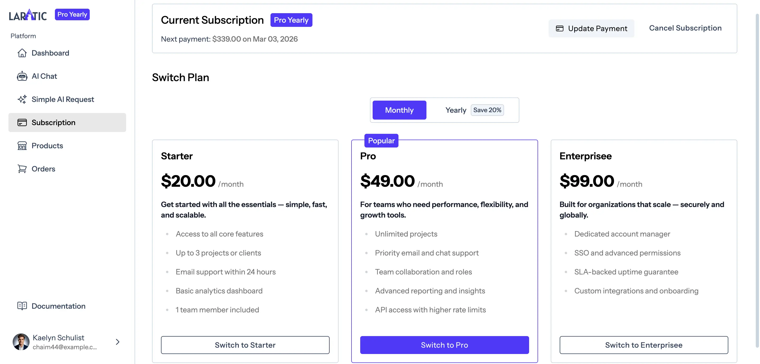Switch billing toggle to Yearly

[x=455, y=110]
